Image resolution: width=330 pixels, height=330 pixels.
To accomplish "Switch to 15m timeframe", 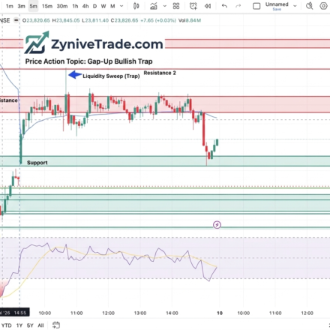I will 47,6.
